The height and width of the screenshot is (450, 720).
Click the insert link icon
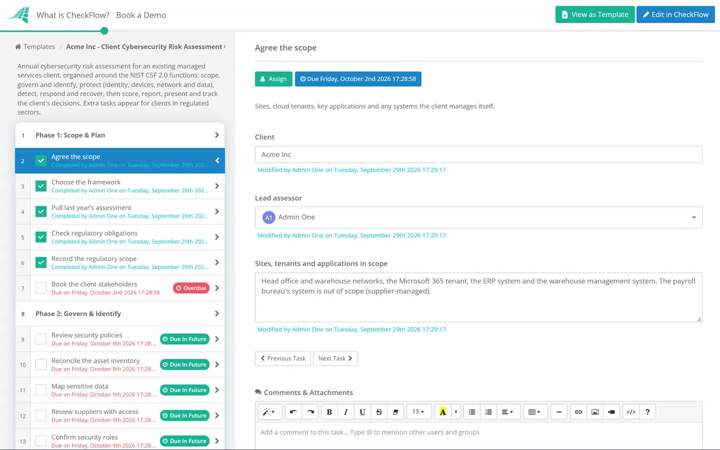tap(578, 412)
